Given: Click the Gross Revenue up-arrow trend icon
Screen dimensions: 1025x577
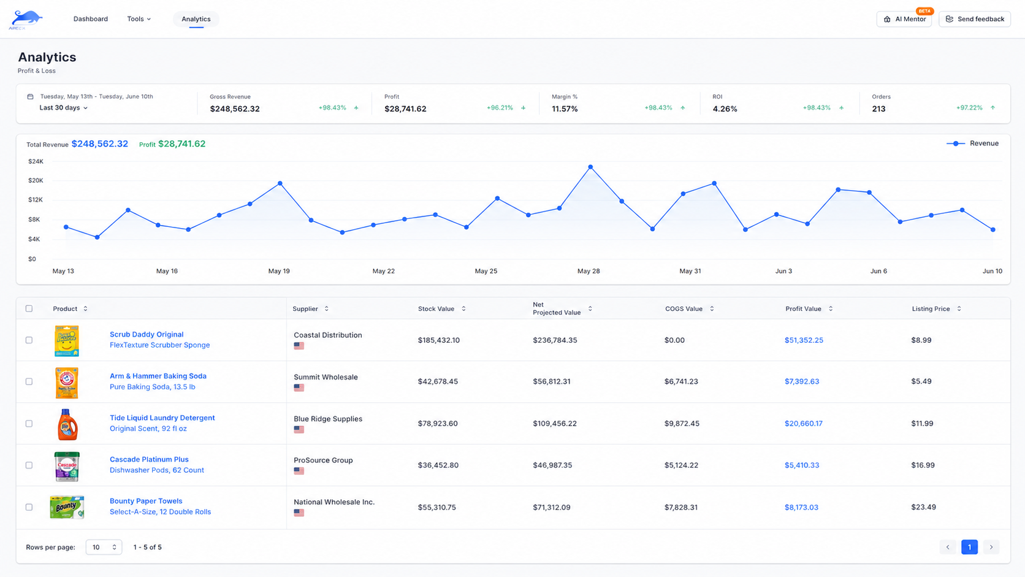Looking at the screenshot, I should coord(356,108).
